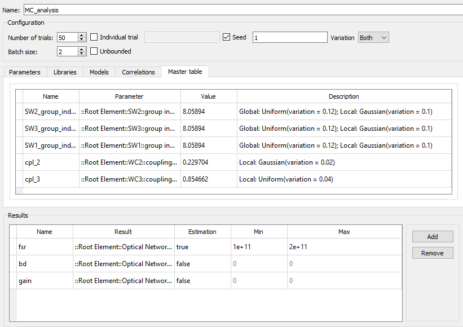Click the Max column header in Results

click(345, 232)
